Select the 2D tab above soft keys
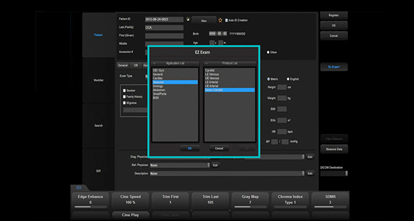414x221 pixels. [79, 188]
